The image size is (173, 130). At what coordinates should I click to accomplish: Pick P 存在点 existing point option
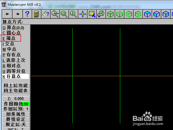[12, 55]
